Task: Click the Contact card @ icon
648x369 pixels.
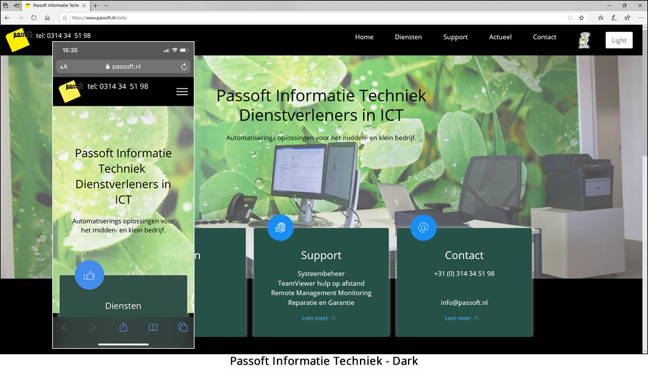Action: click(423, 228)
